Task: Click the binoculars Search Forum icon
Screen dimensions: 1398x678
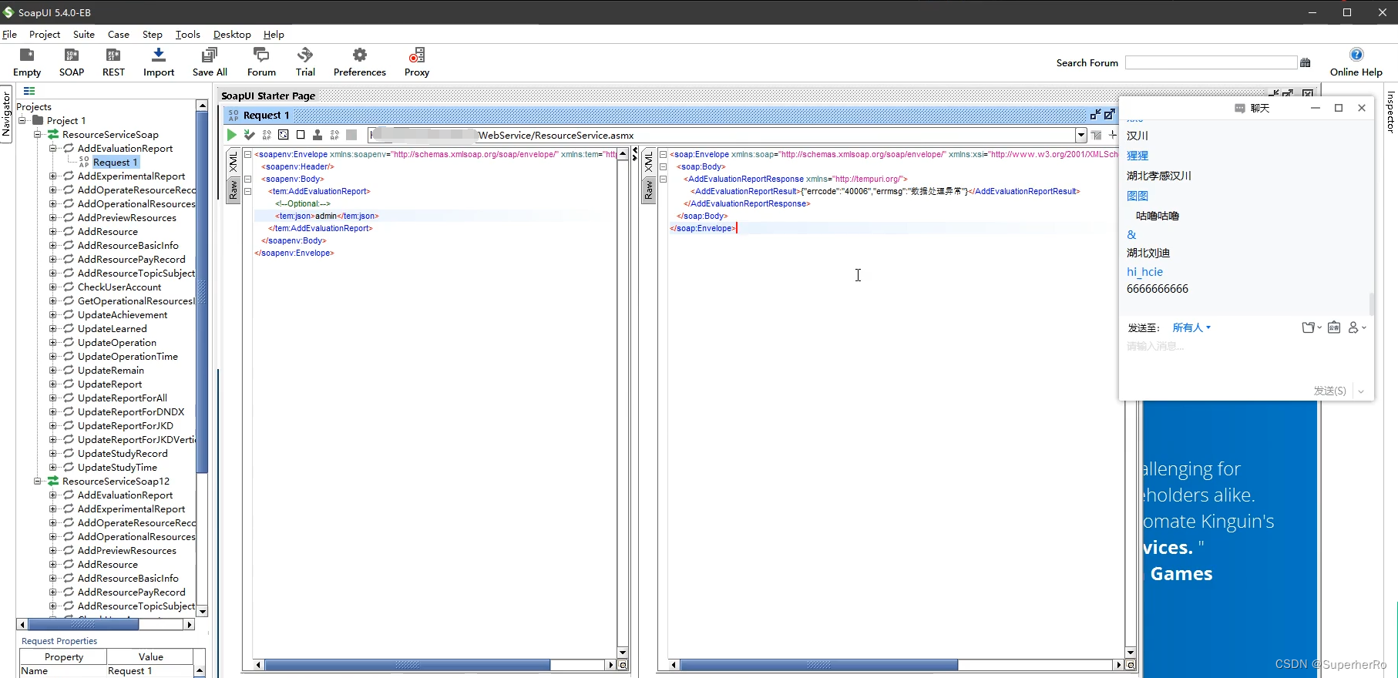Action: [1306, 62]
